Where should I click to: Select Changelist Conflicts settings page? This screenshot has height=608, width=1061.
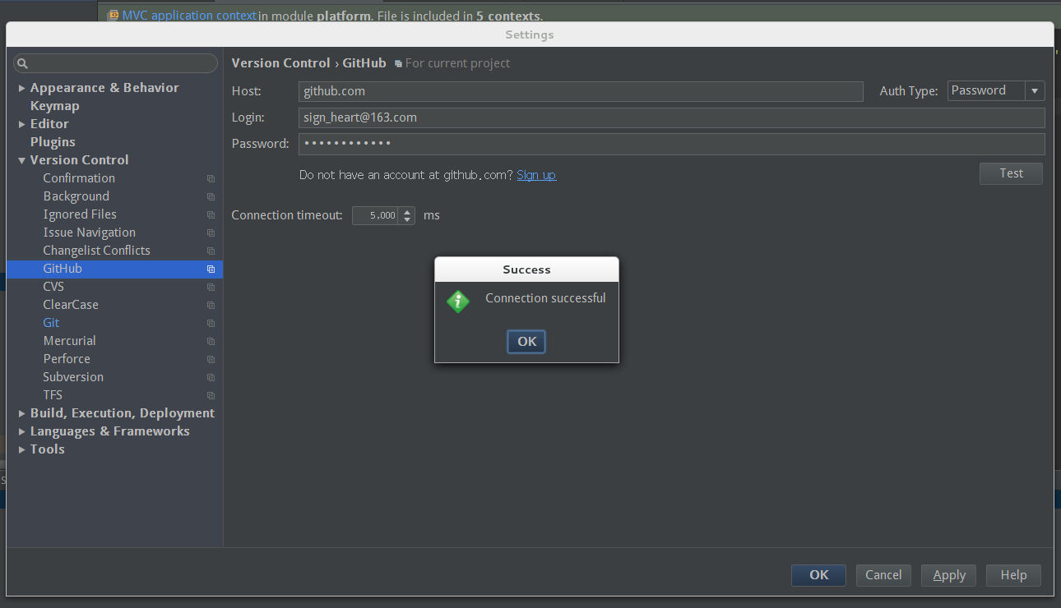96,251
